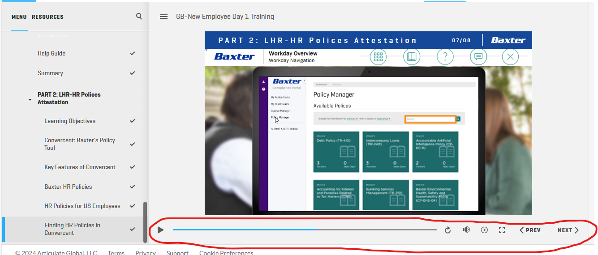This screenshot has height=255, width=598.
Task: Replay the slide using the rewind icon
Action: pos(447,230)
